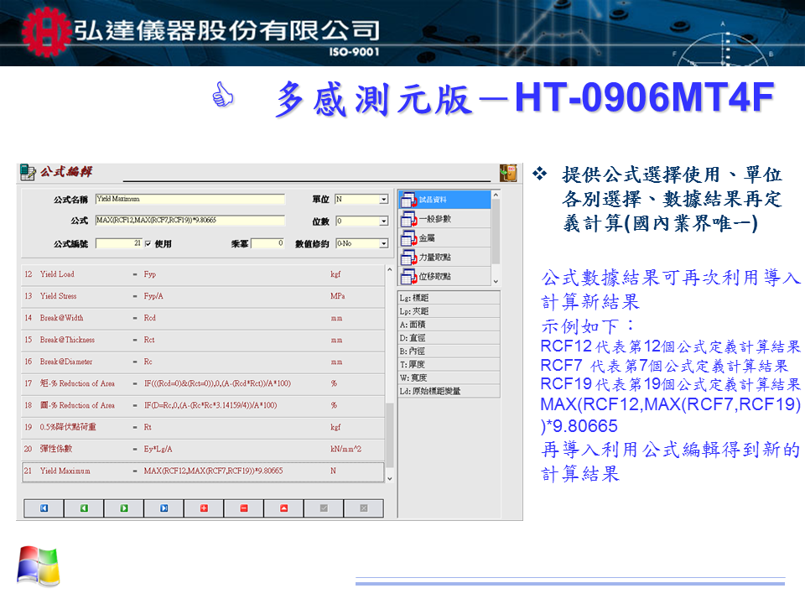
Task: Click the kN/mm^2 unit in row 20
Action: pyautogui.click(x=345, y=450)
